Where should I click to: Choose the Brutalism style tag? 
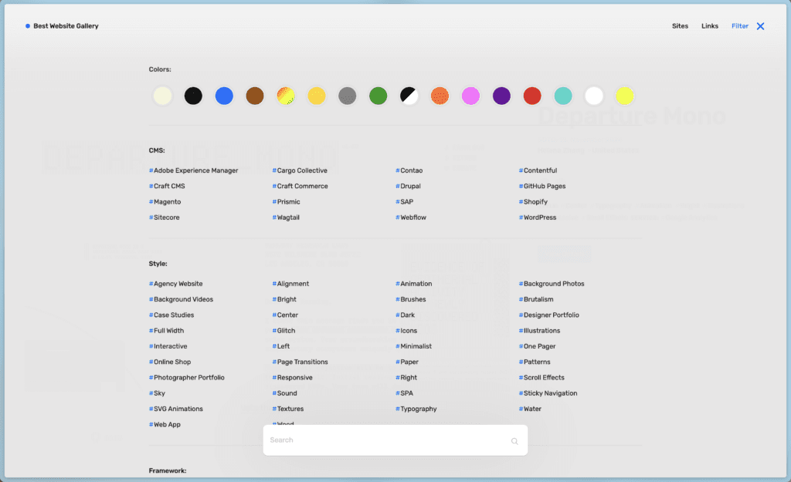tap(538, 299)
